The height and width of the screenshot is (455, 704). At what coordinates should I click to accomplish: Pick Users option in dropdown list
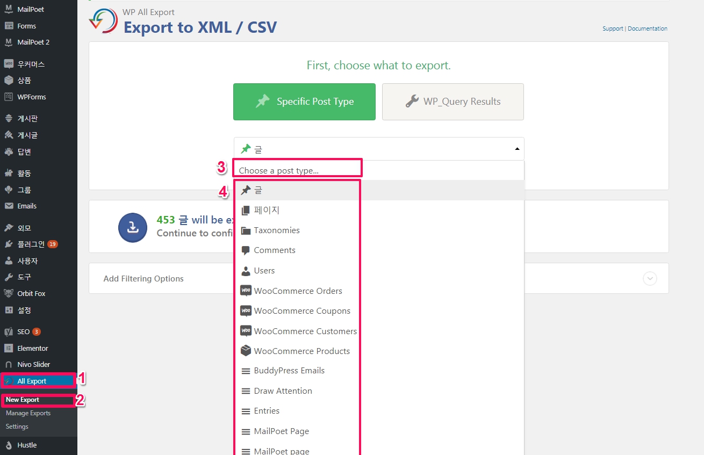point(264,270)
